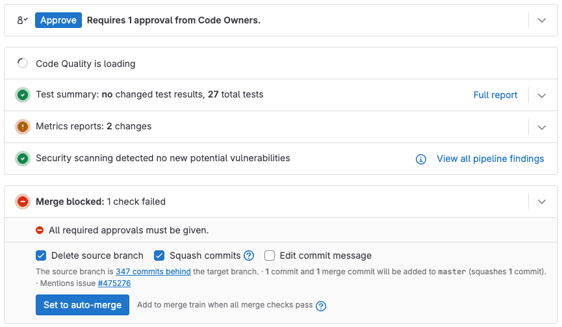Expand the Test summary row
The image size is (562, 327).
coord(542,96)
